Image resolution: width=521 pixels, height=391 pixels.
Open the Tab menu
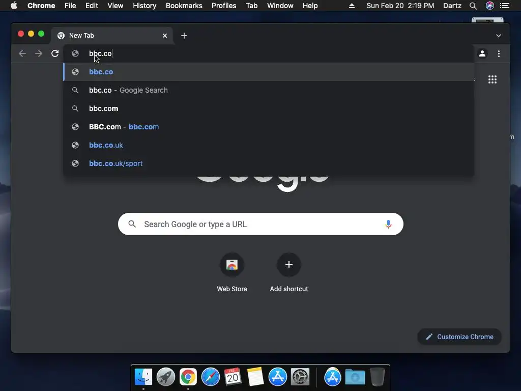tap(251, 6)
